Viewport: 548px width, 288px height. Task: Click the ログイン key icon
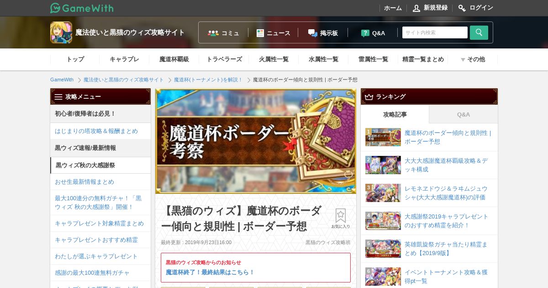462,8
